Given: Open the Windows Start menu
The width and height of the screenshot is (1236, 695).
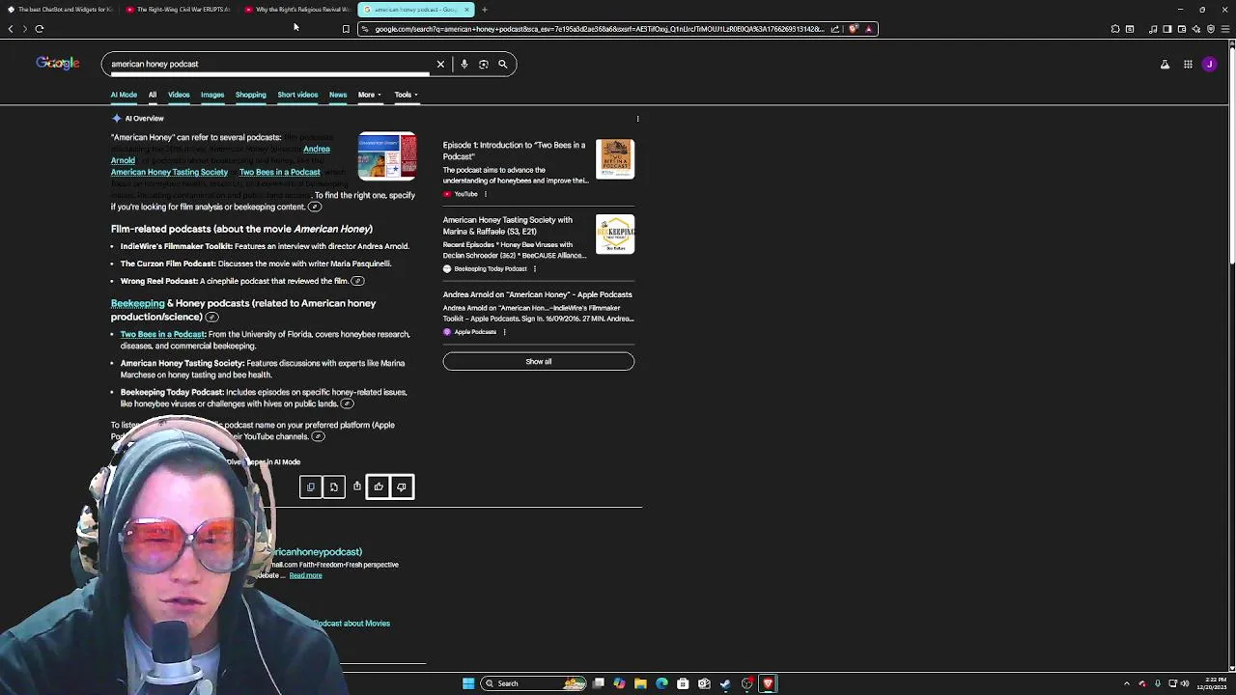Looking at the screenshot, I should [x=468, y=683].
